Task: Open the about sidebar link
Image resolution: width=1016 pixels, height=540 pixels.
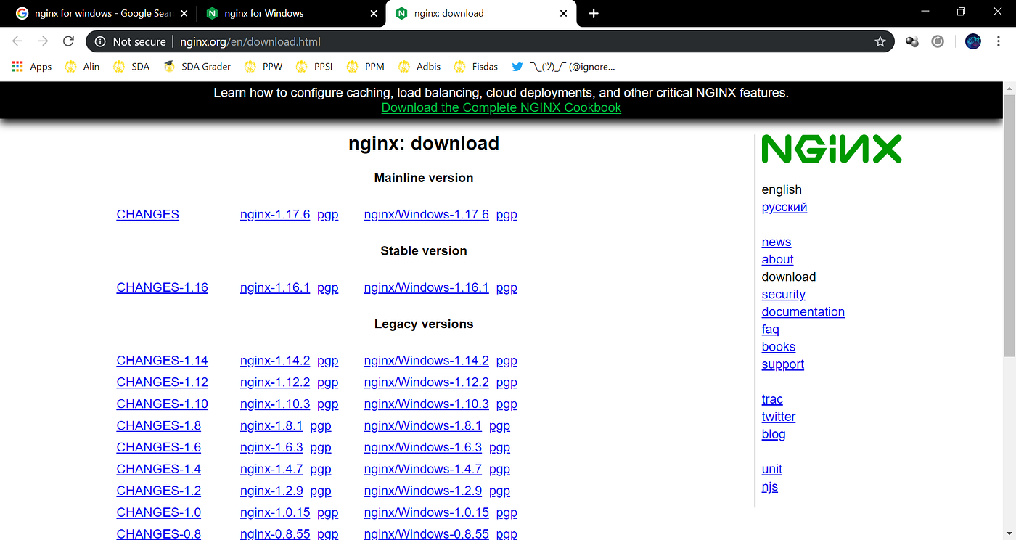Action: pyautogui.click(x=777, y=260)
